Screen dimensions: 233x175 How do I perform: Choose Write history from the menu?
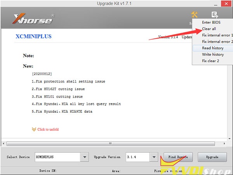coord(213,54)
